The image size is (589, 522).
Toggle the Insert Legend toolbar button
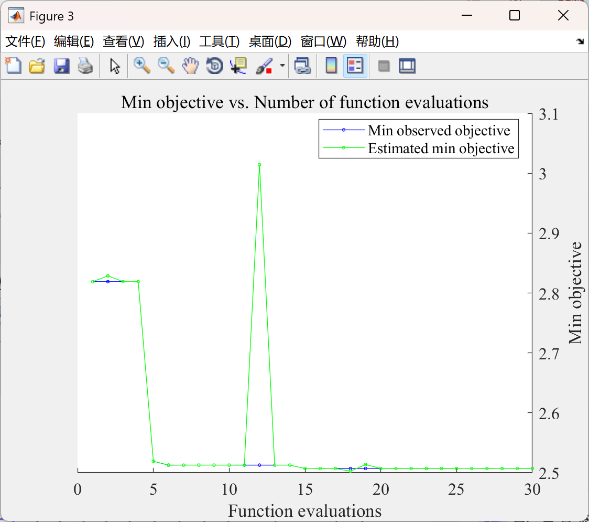pyautogui.click(x=355, y=66)
